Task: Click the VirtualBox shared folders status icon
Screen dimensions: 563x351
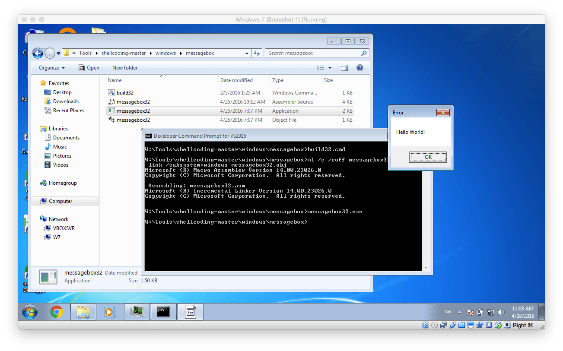Action: (x=461, y=325)
